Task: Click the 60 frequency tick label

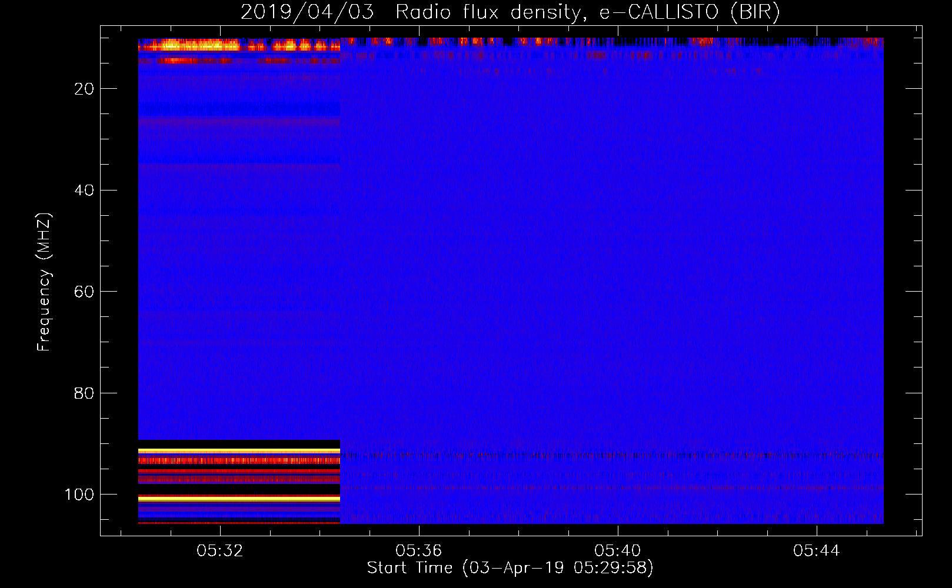Action: pyautogui.click(x=84, y=292)
